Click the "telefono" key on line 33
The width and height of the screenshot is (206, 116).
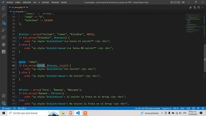click(32, 20)
